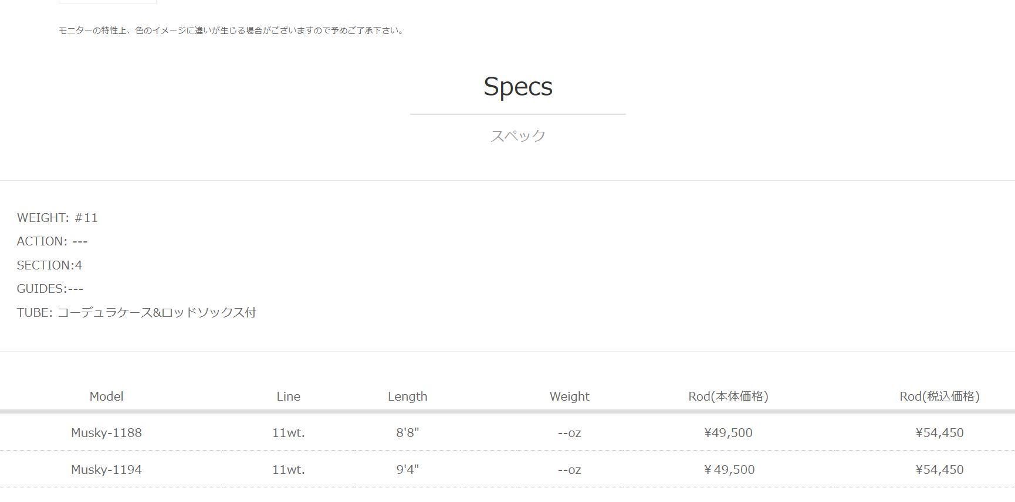Click the TUBE コーデュラケース spec line

pyautogui.click(x=136, y=313)
